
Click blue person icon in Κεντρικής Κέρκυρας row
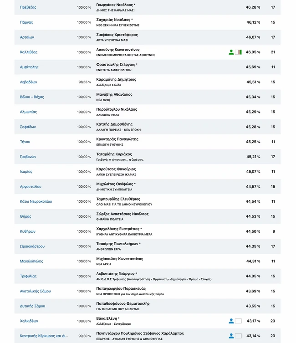[x=231, y=336]
